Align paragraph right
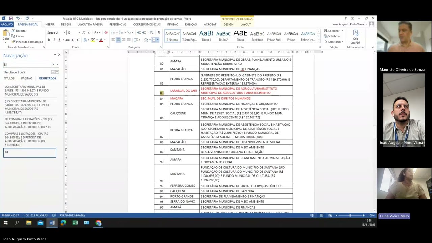 pyautogui.click(x=124, y=40)
